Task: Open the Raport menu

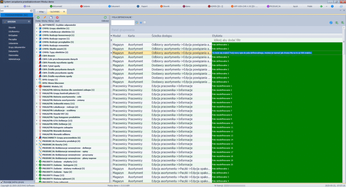Action: (x=143, y=6)
